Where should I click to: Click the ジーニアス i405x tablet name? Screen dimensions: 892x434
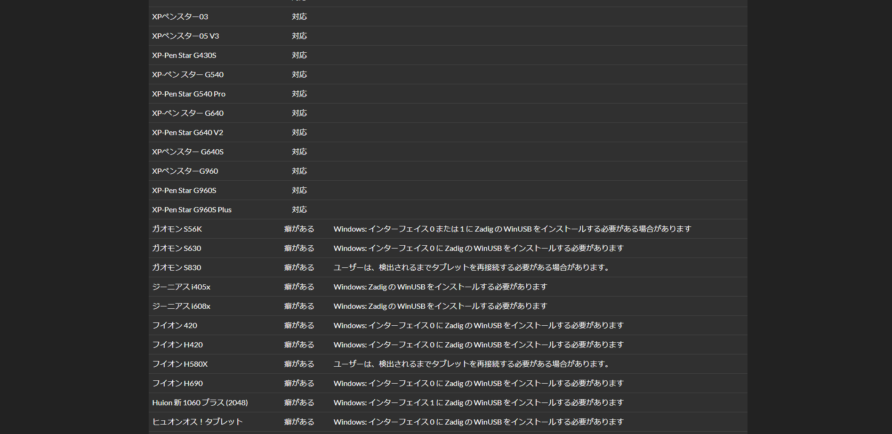pos(181,287)
